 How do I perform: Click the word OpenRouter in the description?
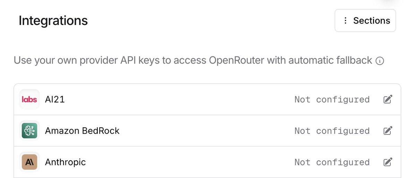237,61
